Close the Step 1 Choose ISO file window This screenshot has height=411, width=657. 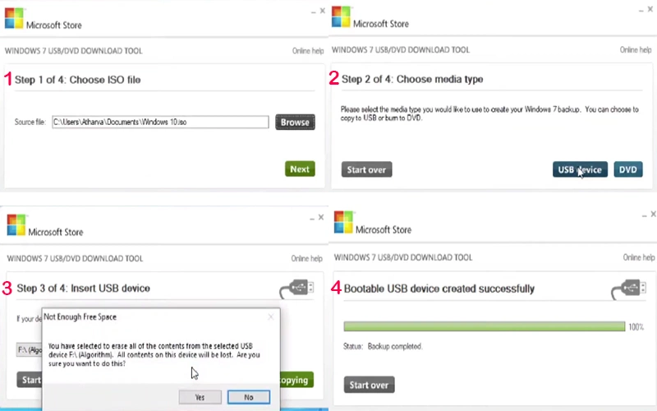pos(322,11)
